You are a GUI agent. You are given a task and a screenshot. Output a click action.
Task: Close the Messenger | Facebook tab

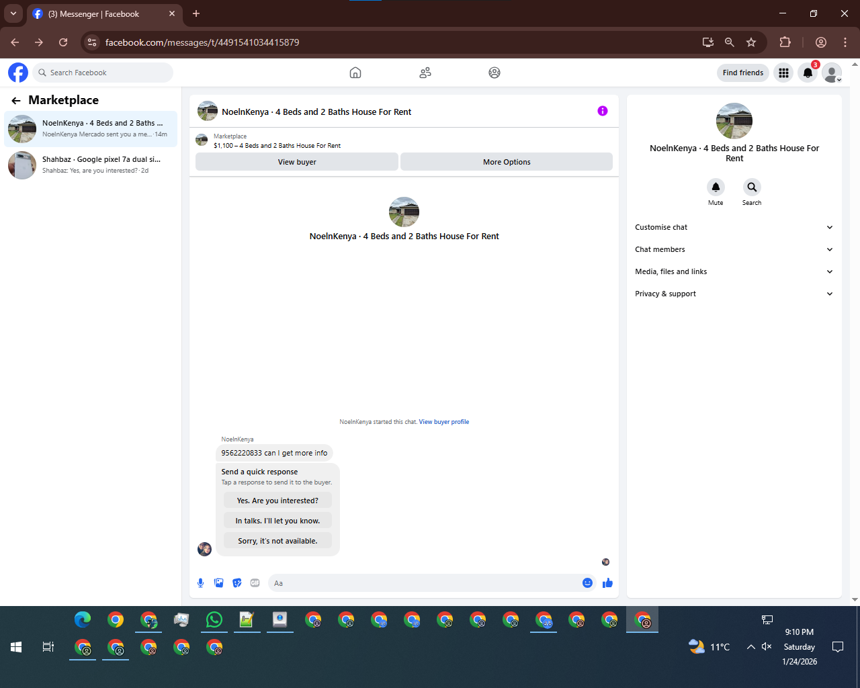[172, 13]
